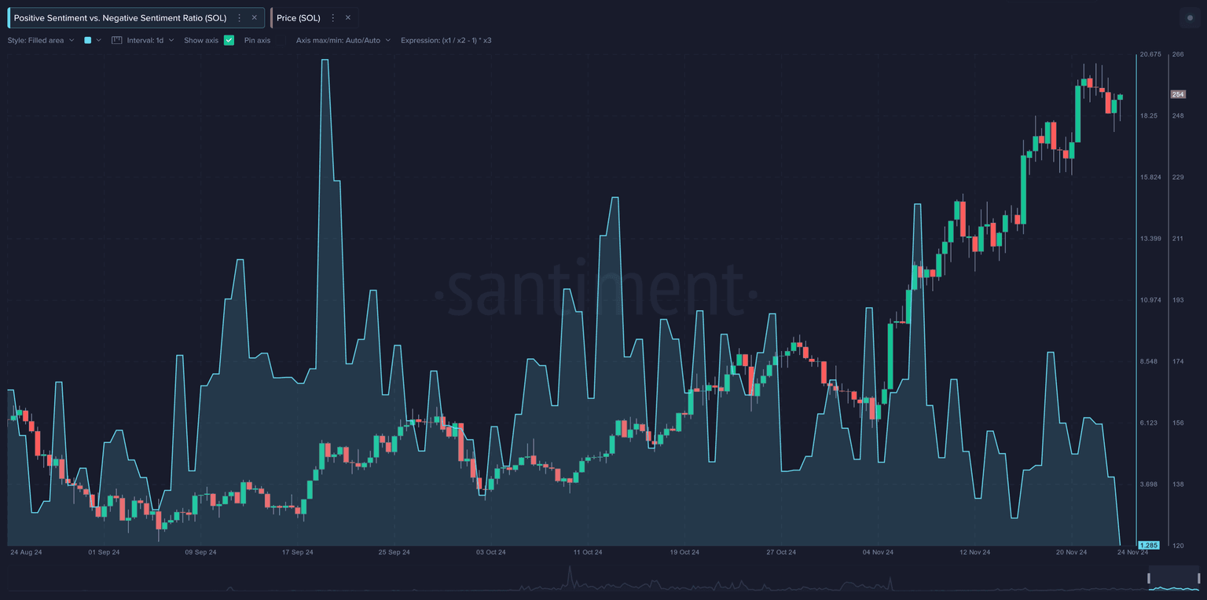The height and width of the screenshot is (600, 1207).
Task: Open the chart color dropdown arrow
Action: [99, 40]
